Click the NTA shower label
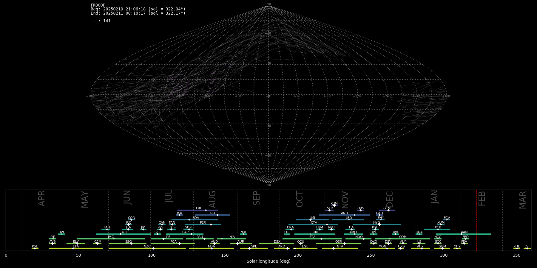Viewport: 537px width, 268px height. 340,246
